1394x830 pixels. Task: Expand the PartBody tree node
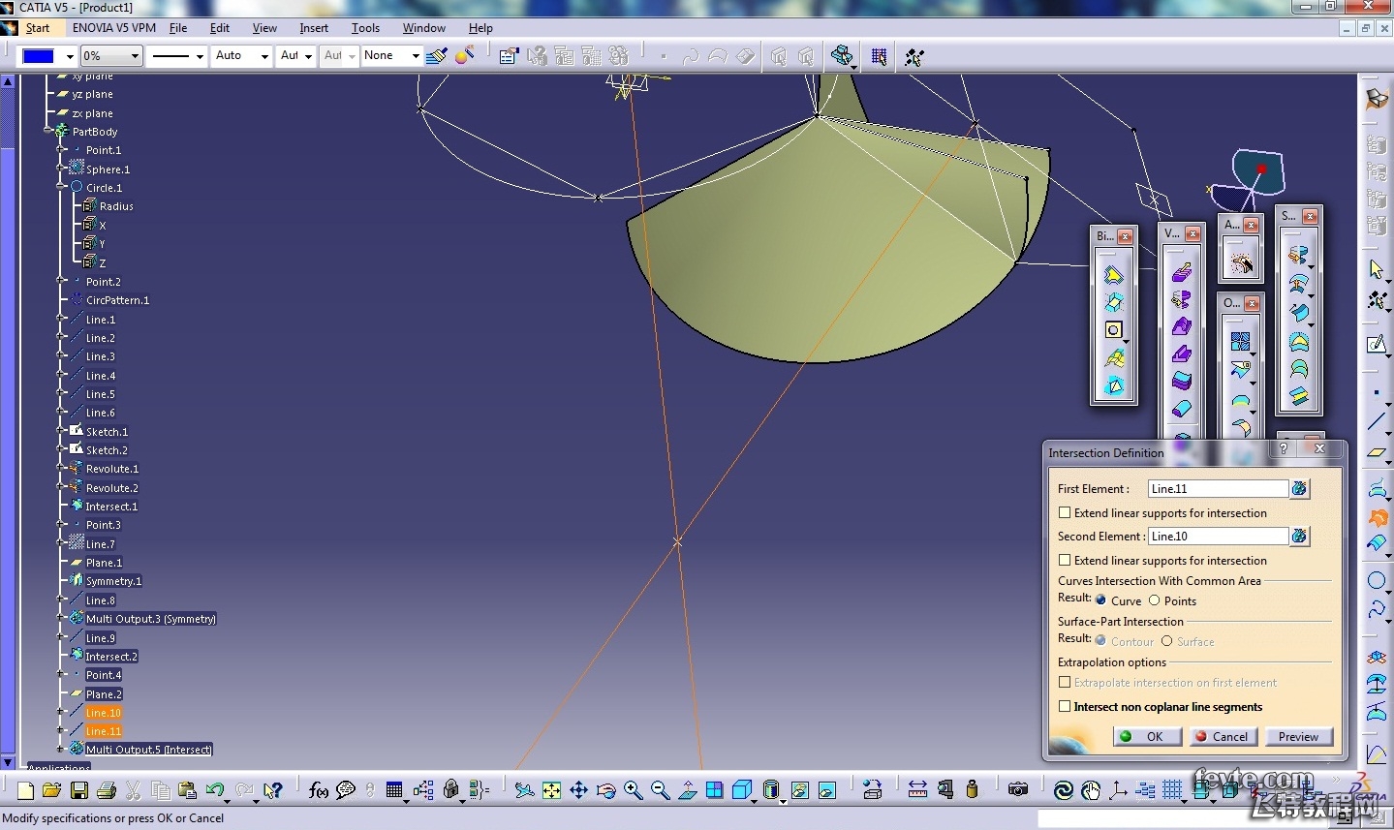click(47, 132)
